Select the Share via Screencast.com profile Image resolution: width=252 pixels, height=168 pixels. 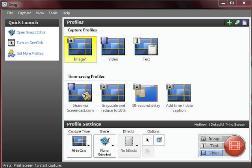coord(80,98)
